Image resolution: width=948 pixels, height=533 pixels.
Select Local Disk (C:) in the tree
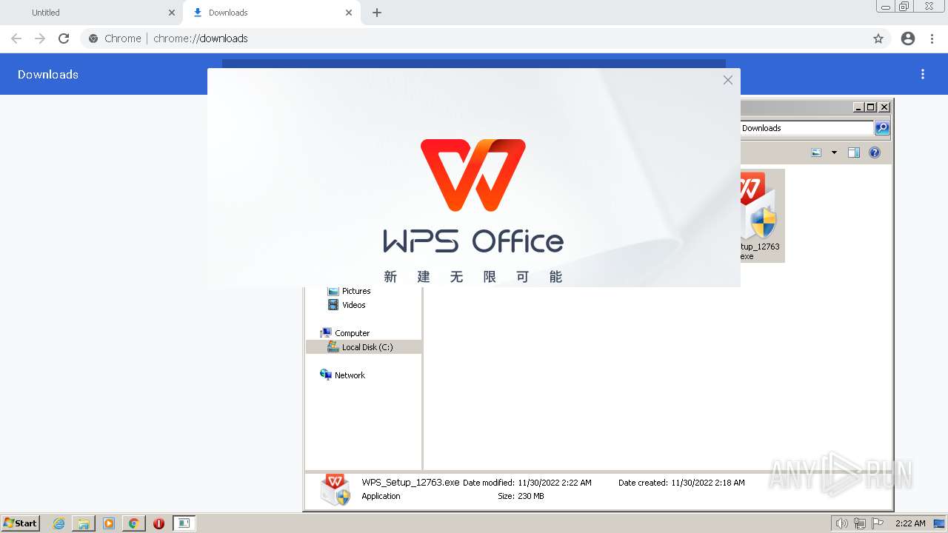[364, 347]
